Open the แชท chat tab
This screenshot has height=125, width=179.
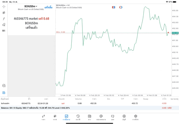coord(112,117)
